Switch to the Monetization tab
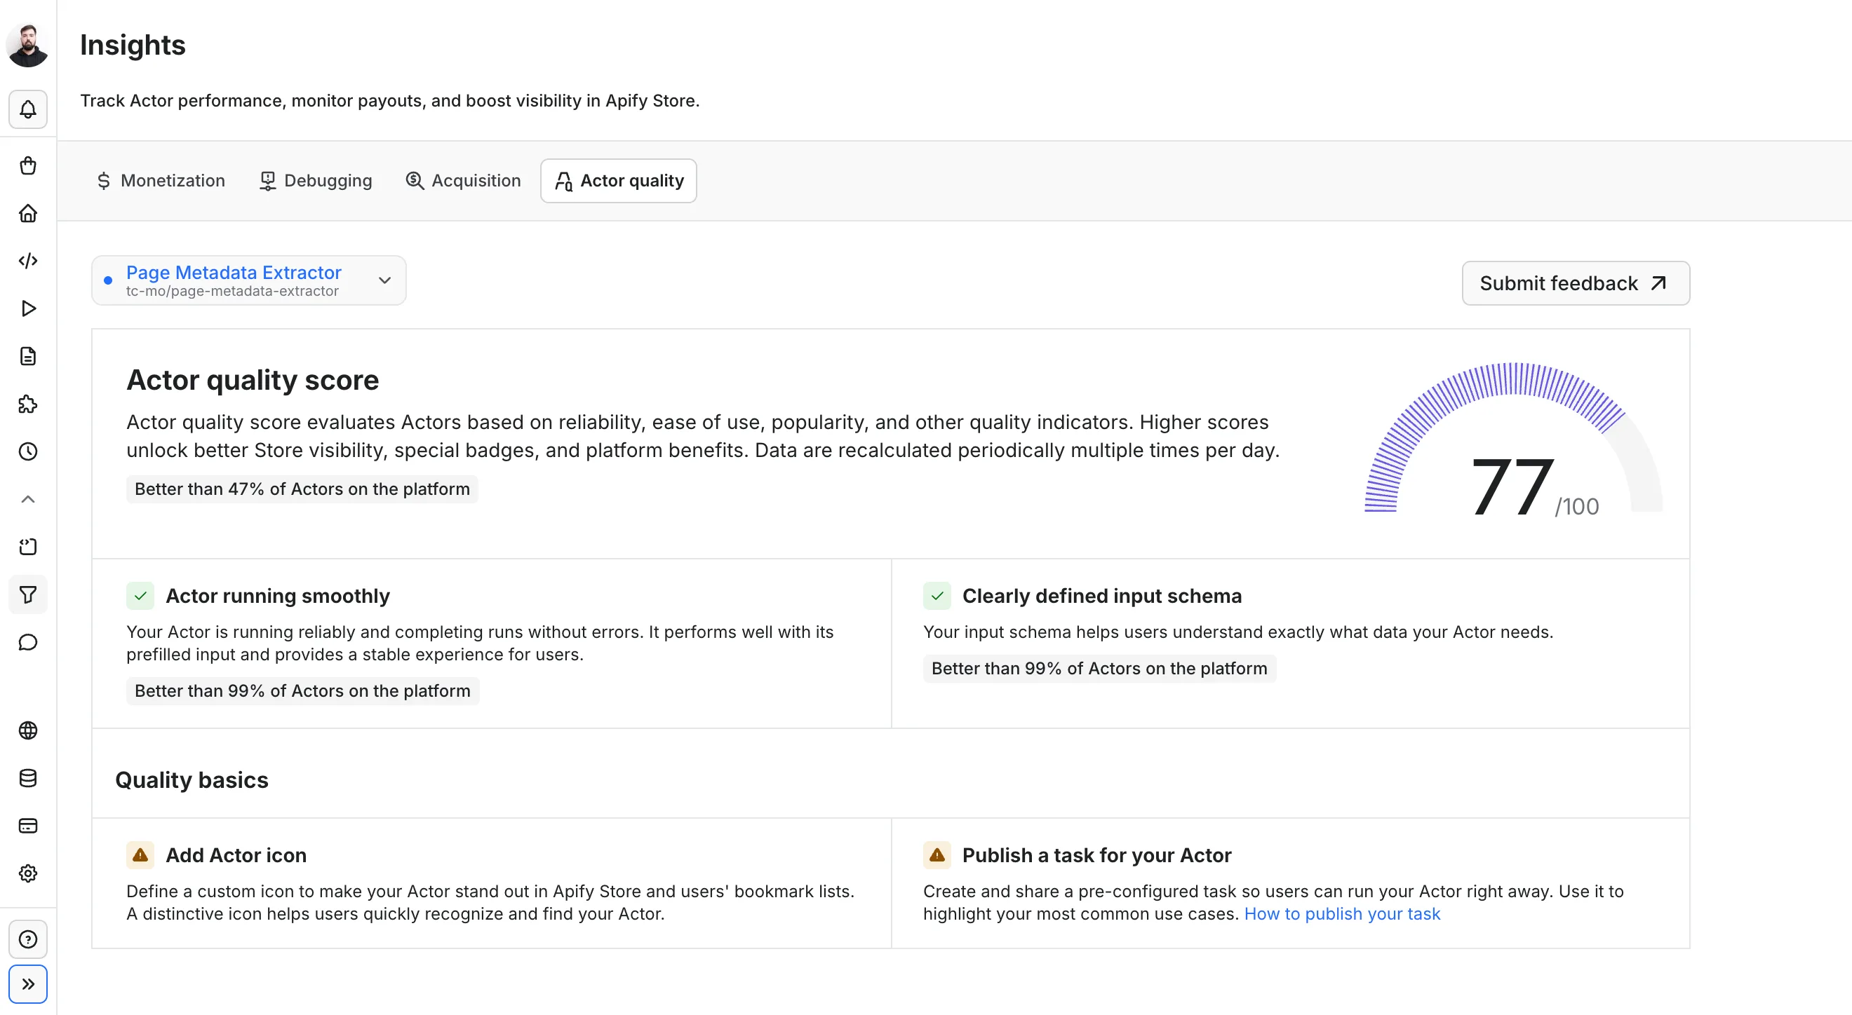This screenshot has width=1852, height=1015. (x=161, y=180)
